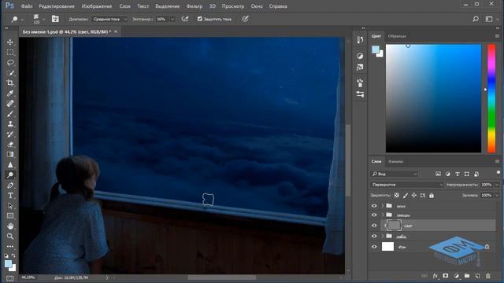Open the layer fill dropdown arrow

click(497, 195)
